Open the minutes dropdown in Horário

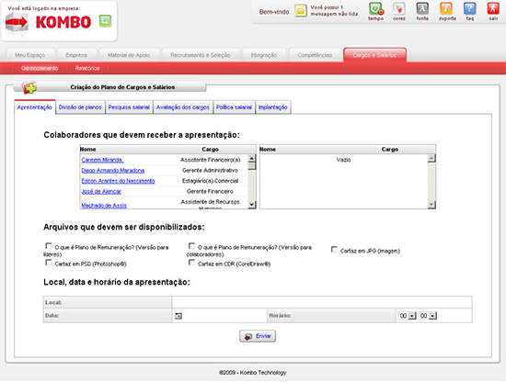coord(433,316)
